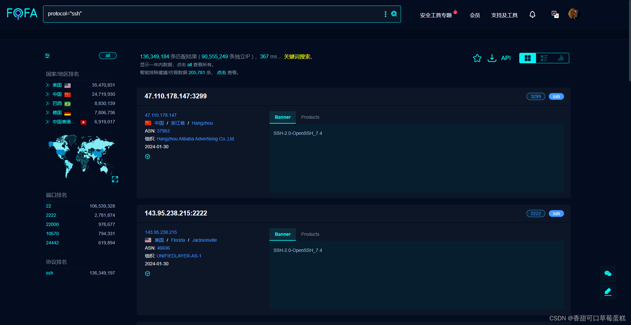
Task: Click 'all' link in year data note
Action: click(189, 65)
